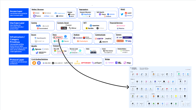This screenshot has height=110, width=196.
Task: Click the Use Case Layer label box
Action: point(19,26)
